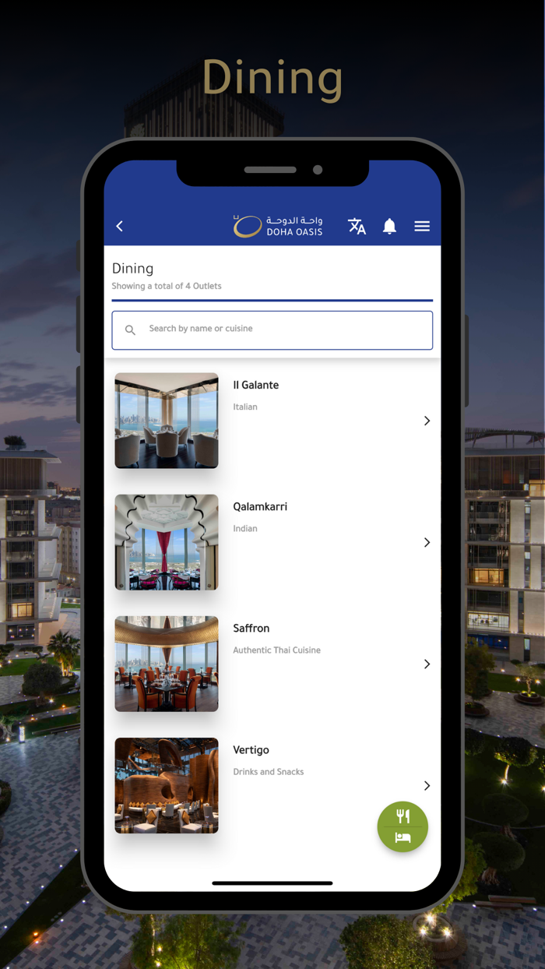Tap the back arrow in the header
545x969 pixels.
pos(120,226)
